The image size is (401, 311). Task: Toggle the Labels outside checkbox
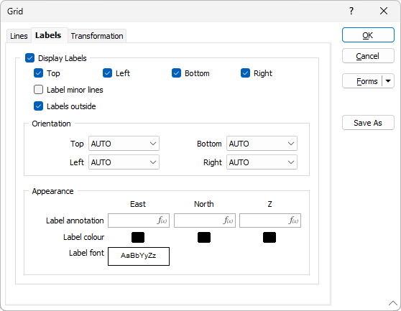38,106
